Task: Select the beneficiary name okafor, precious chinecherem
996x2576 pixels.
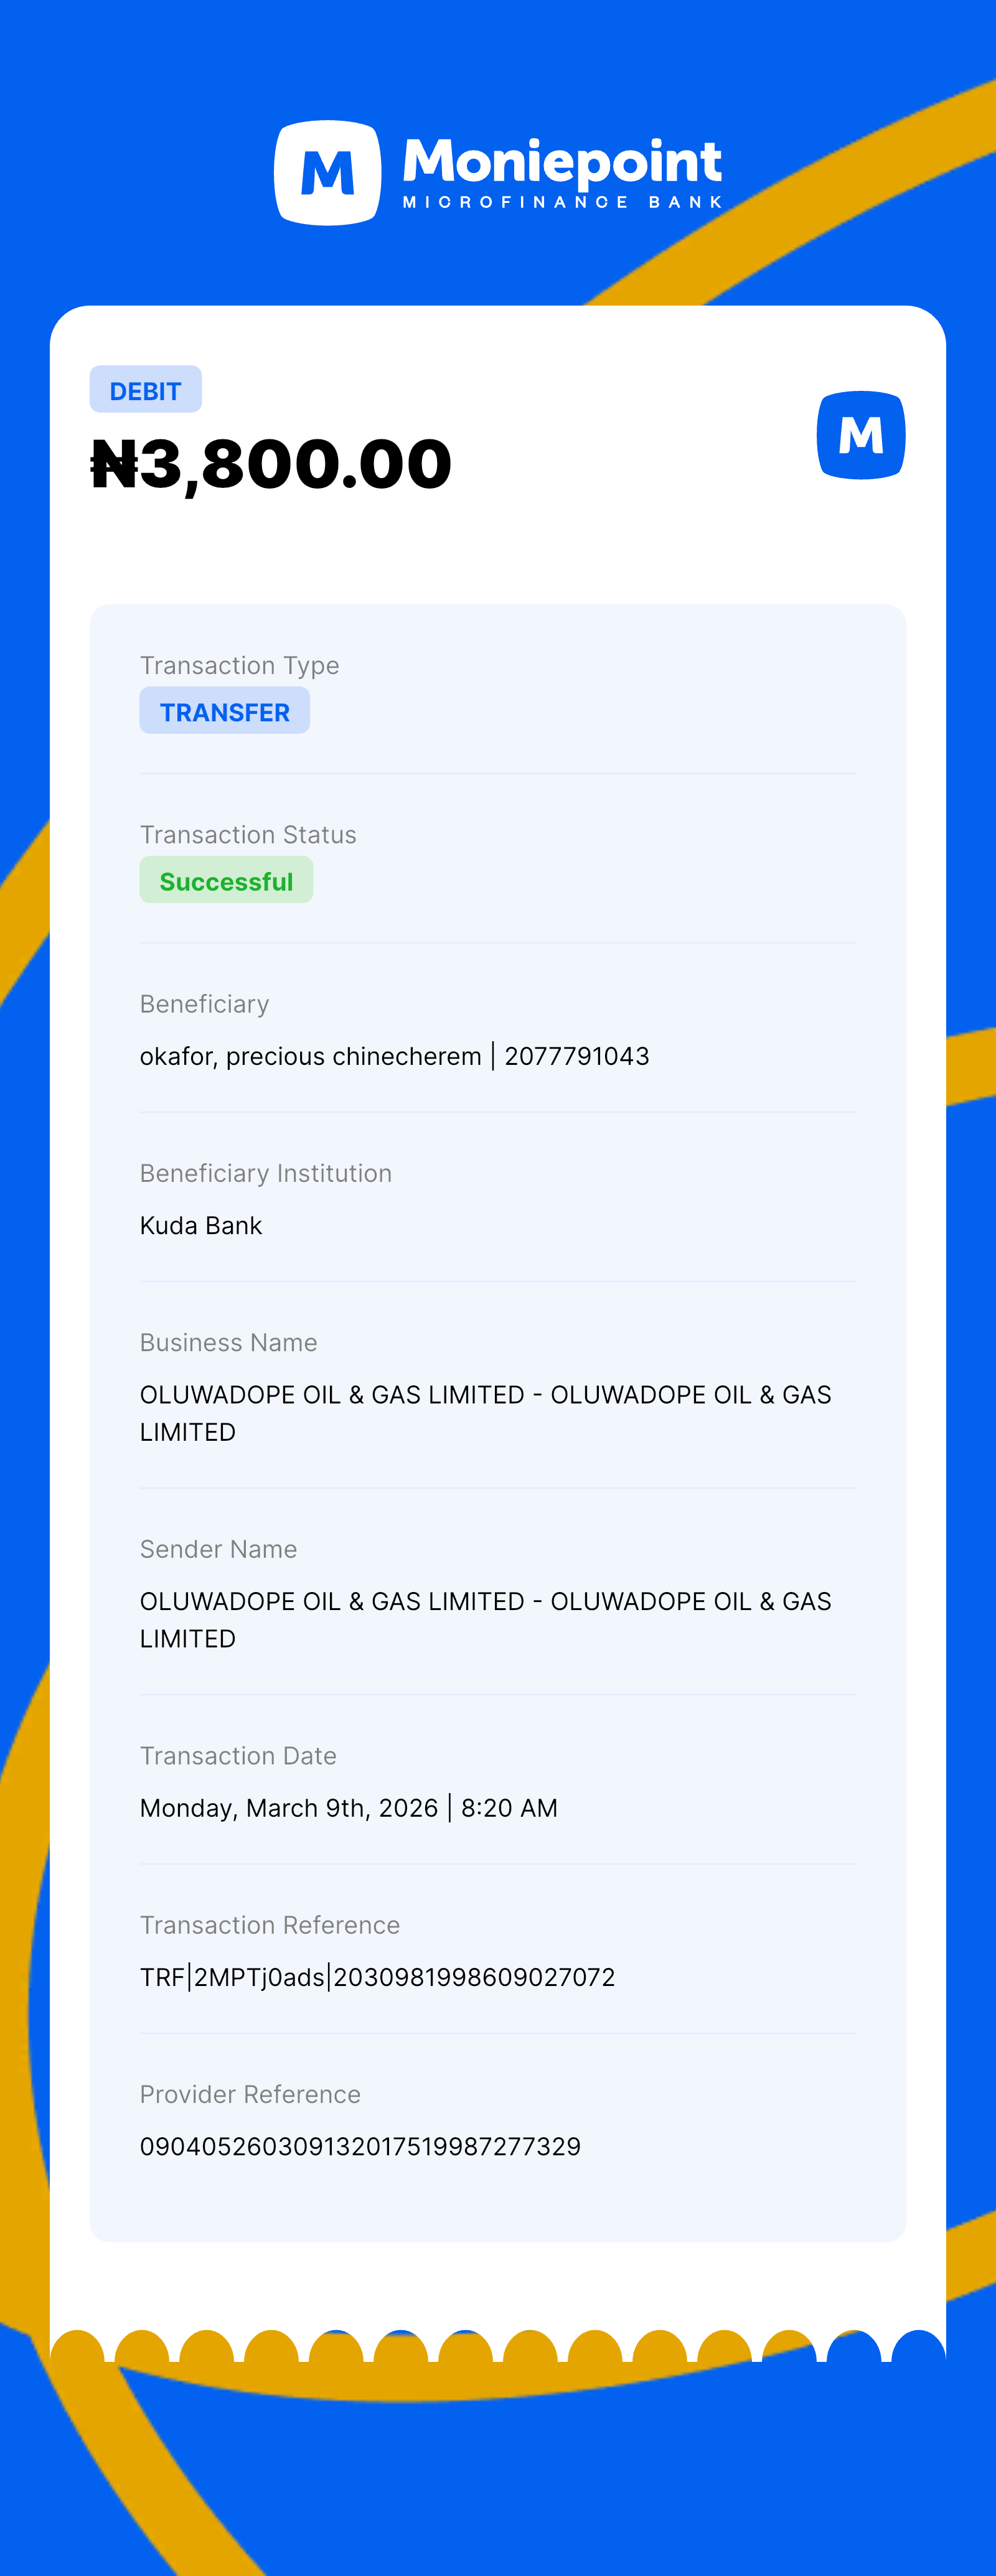Action: (310, 1056)
